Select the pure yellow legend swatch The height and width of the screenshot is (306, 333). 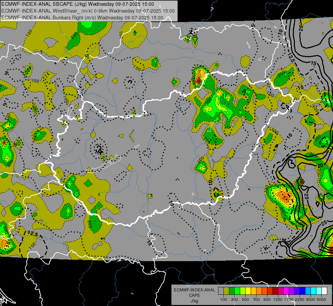[248, 291]
